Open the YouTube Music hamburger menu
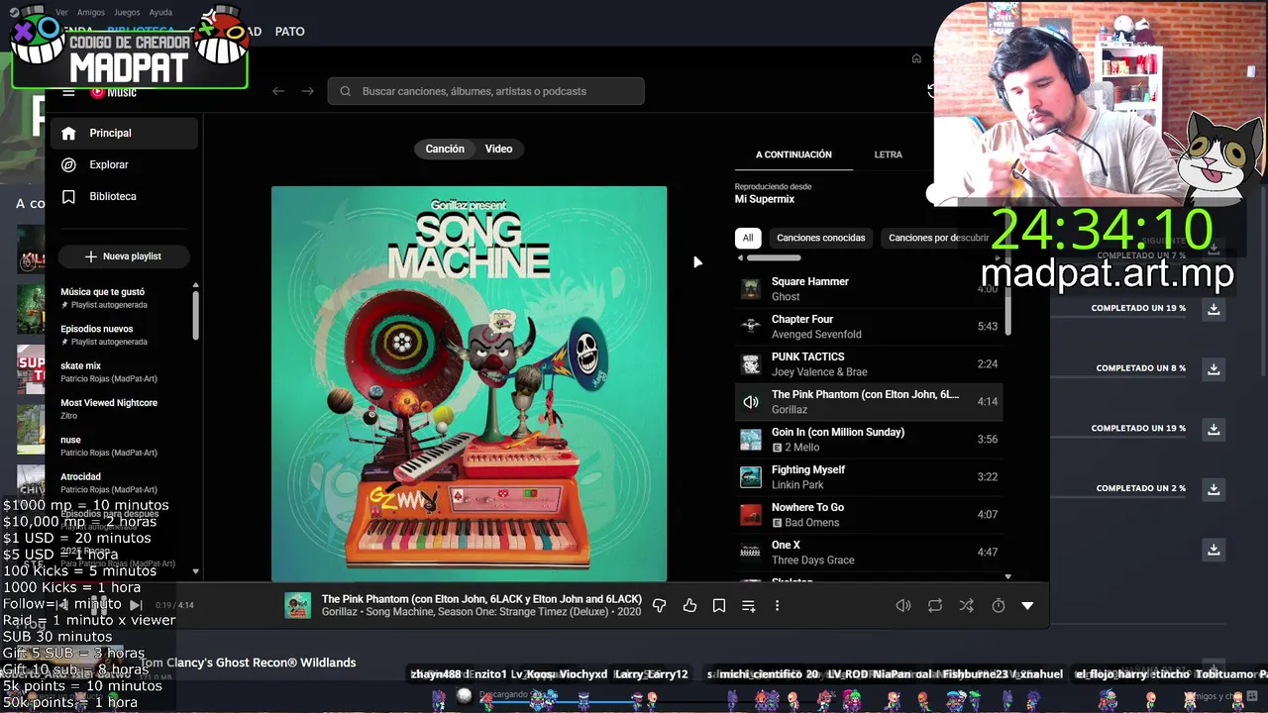The image size is (1268, 713). pyautogui.click(x=68, y=92)
